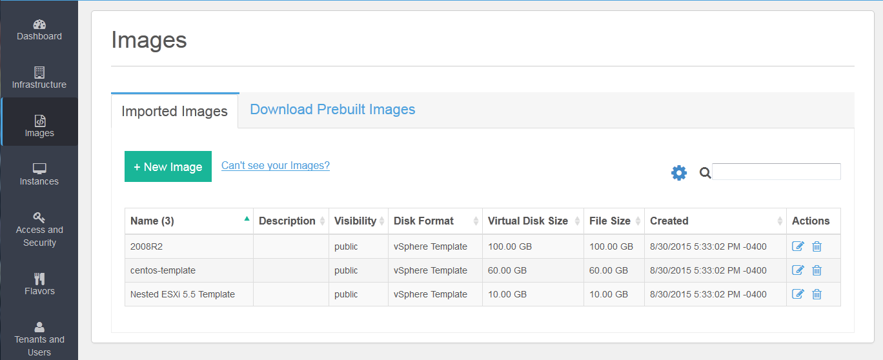
Task: Open Access and Security section
Action: pos(39,230)
